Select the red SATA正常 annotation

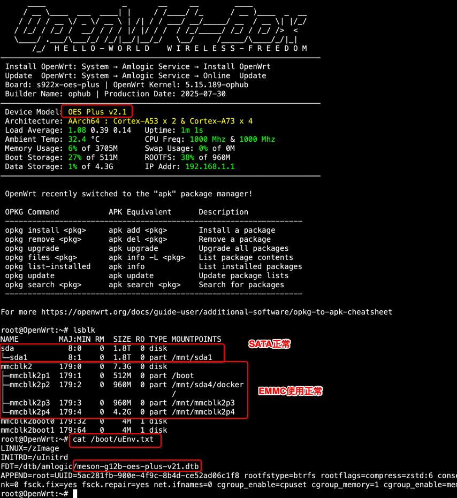coord(269,344)
